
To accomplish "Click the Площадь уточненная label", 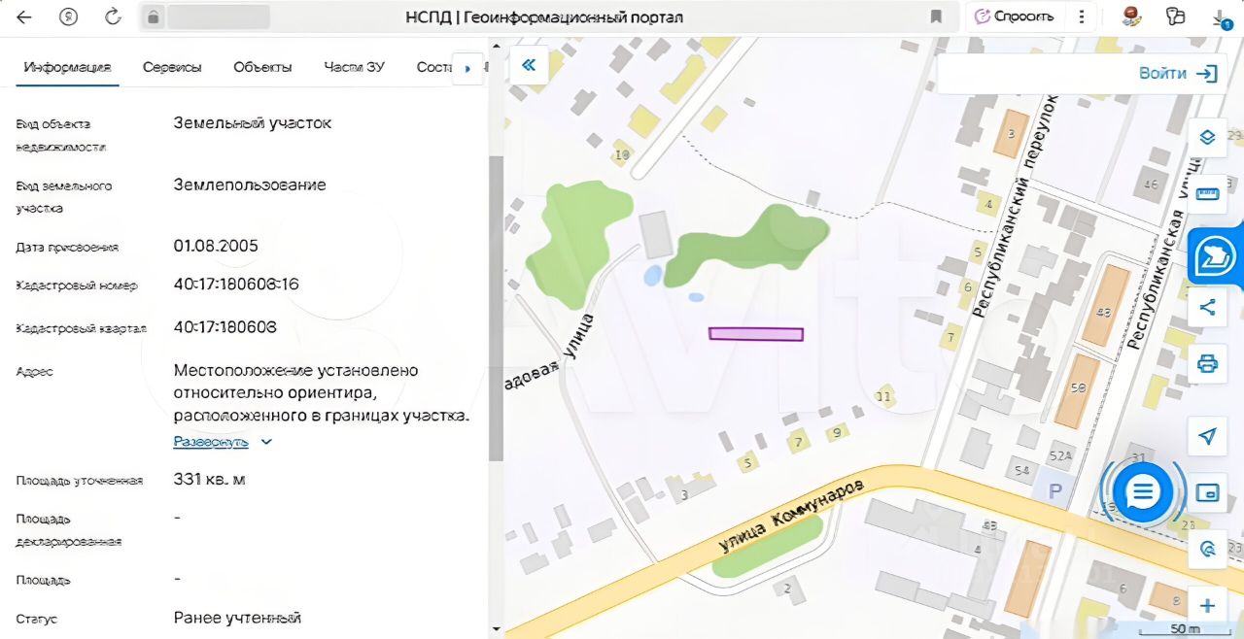I will click(x=80, y=480).
